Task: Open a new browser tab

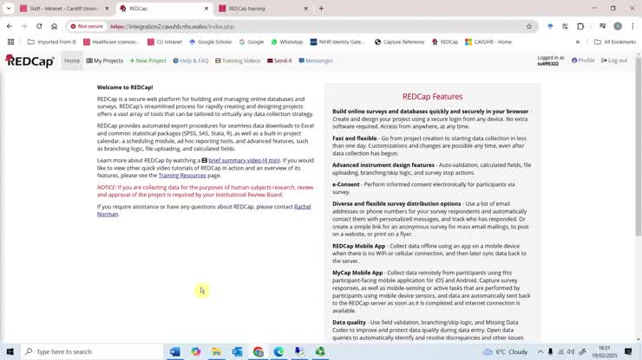Action: 321,9
